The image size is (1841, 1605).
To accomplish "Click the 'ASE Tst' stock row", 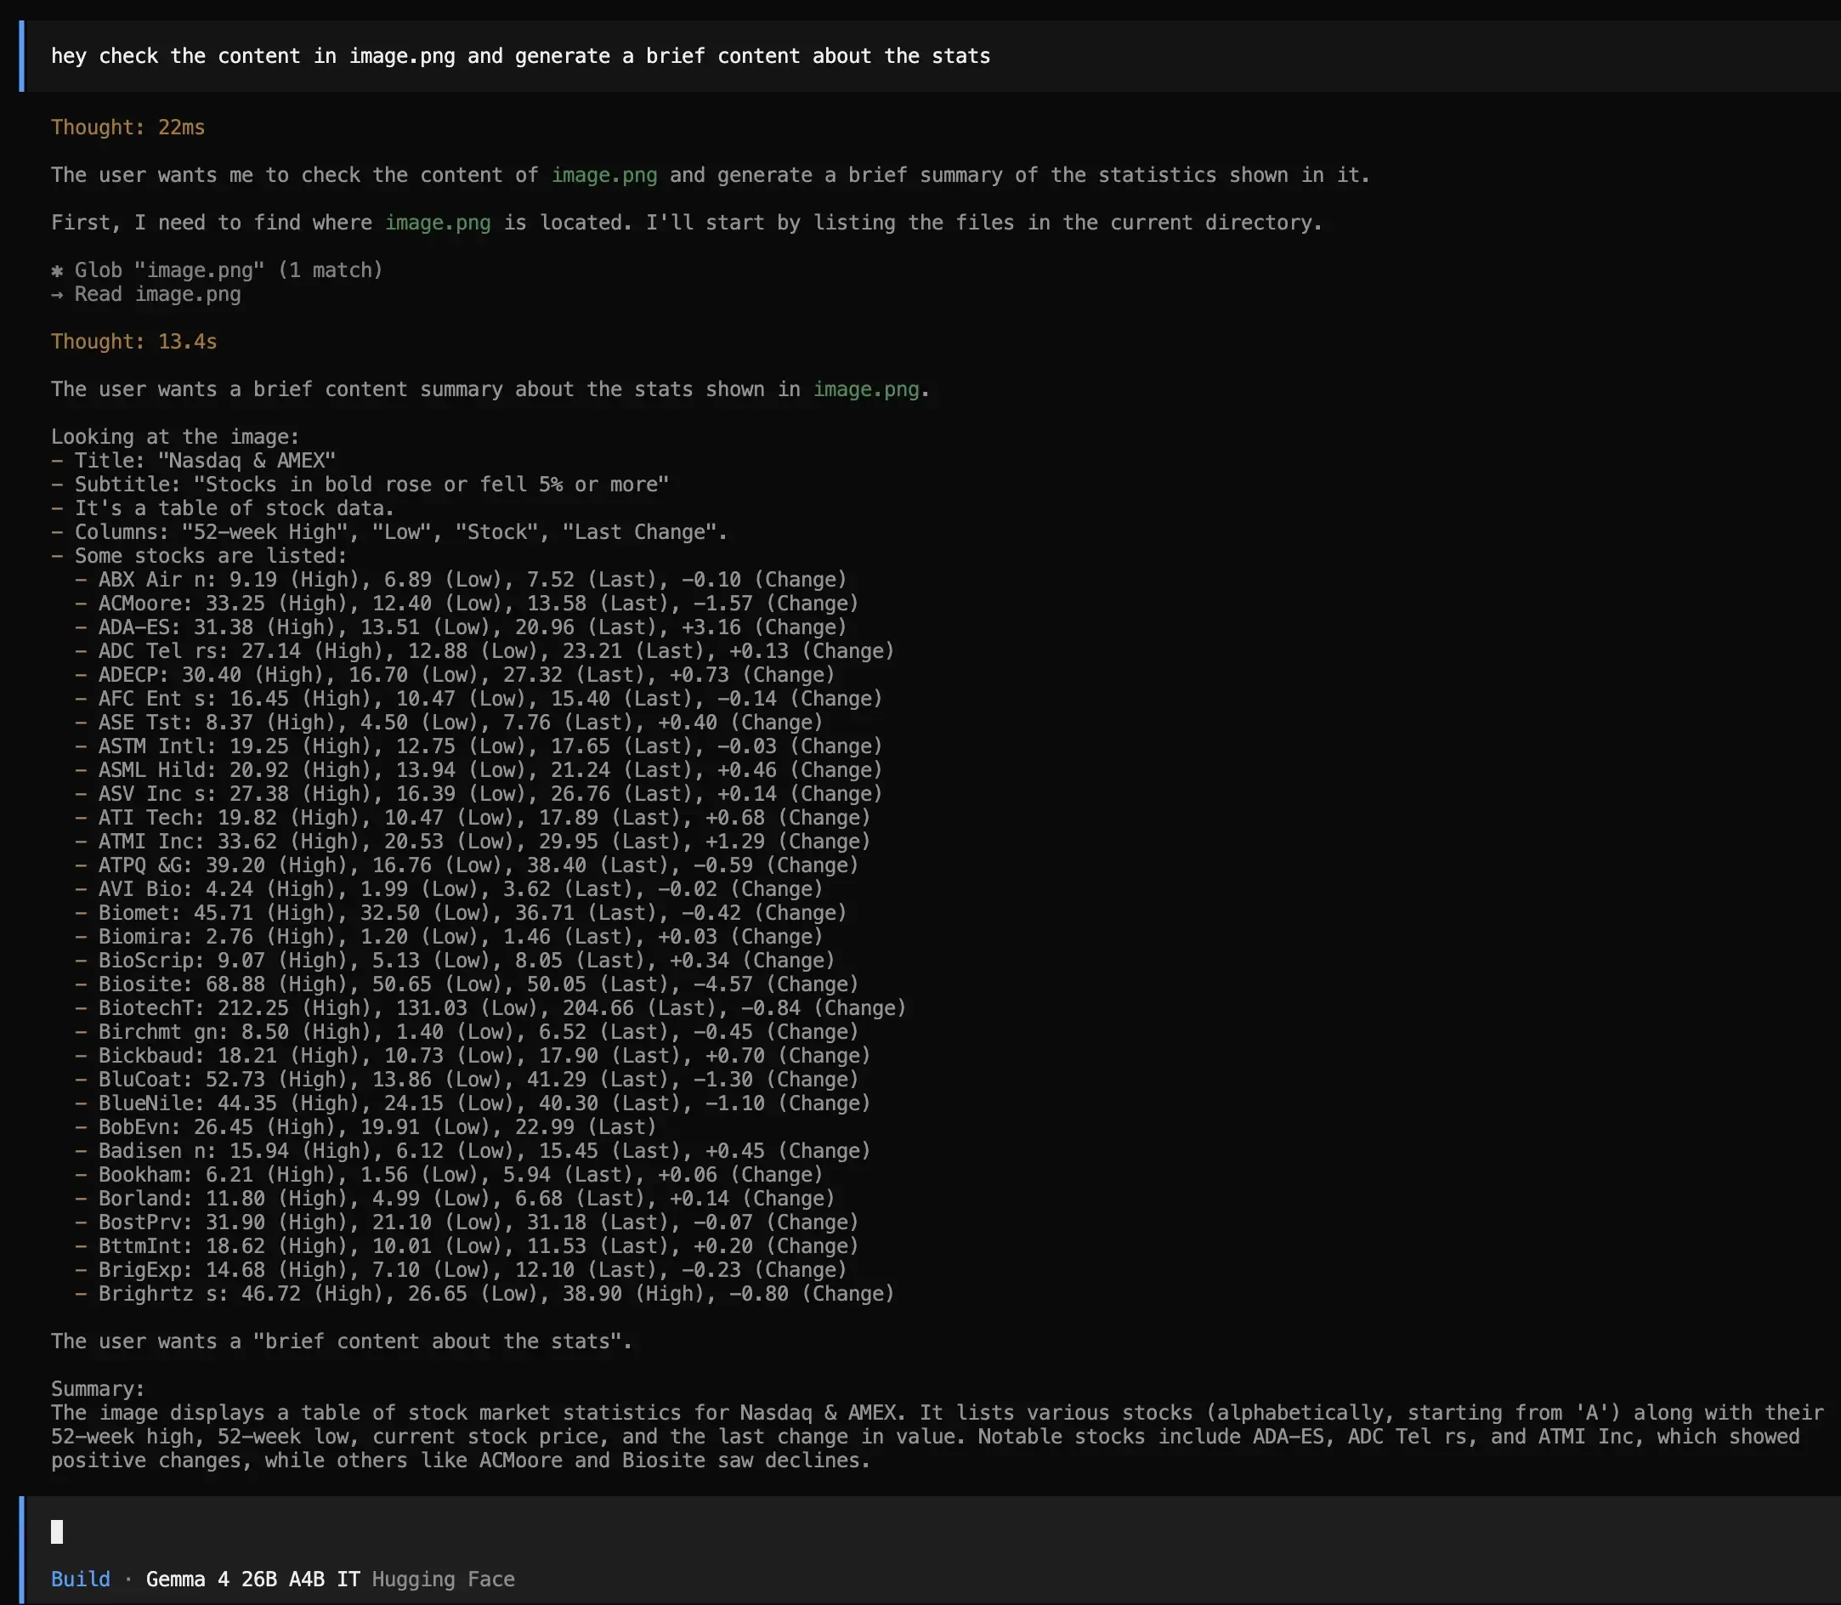I will (449, 722).
